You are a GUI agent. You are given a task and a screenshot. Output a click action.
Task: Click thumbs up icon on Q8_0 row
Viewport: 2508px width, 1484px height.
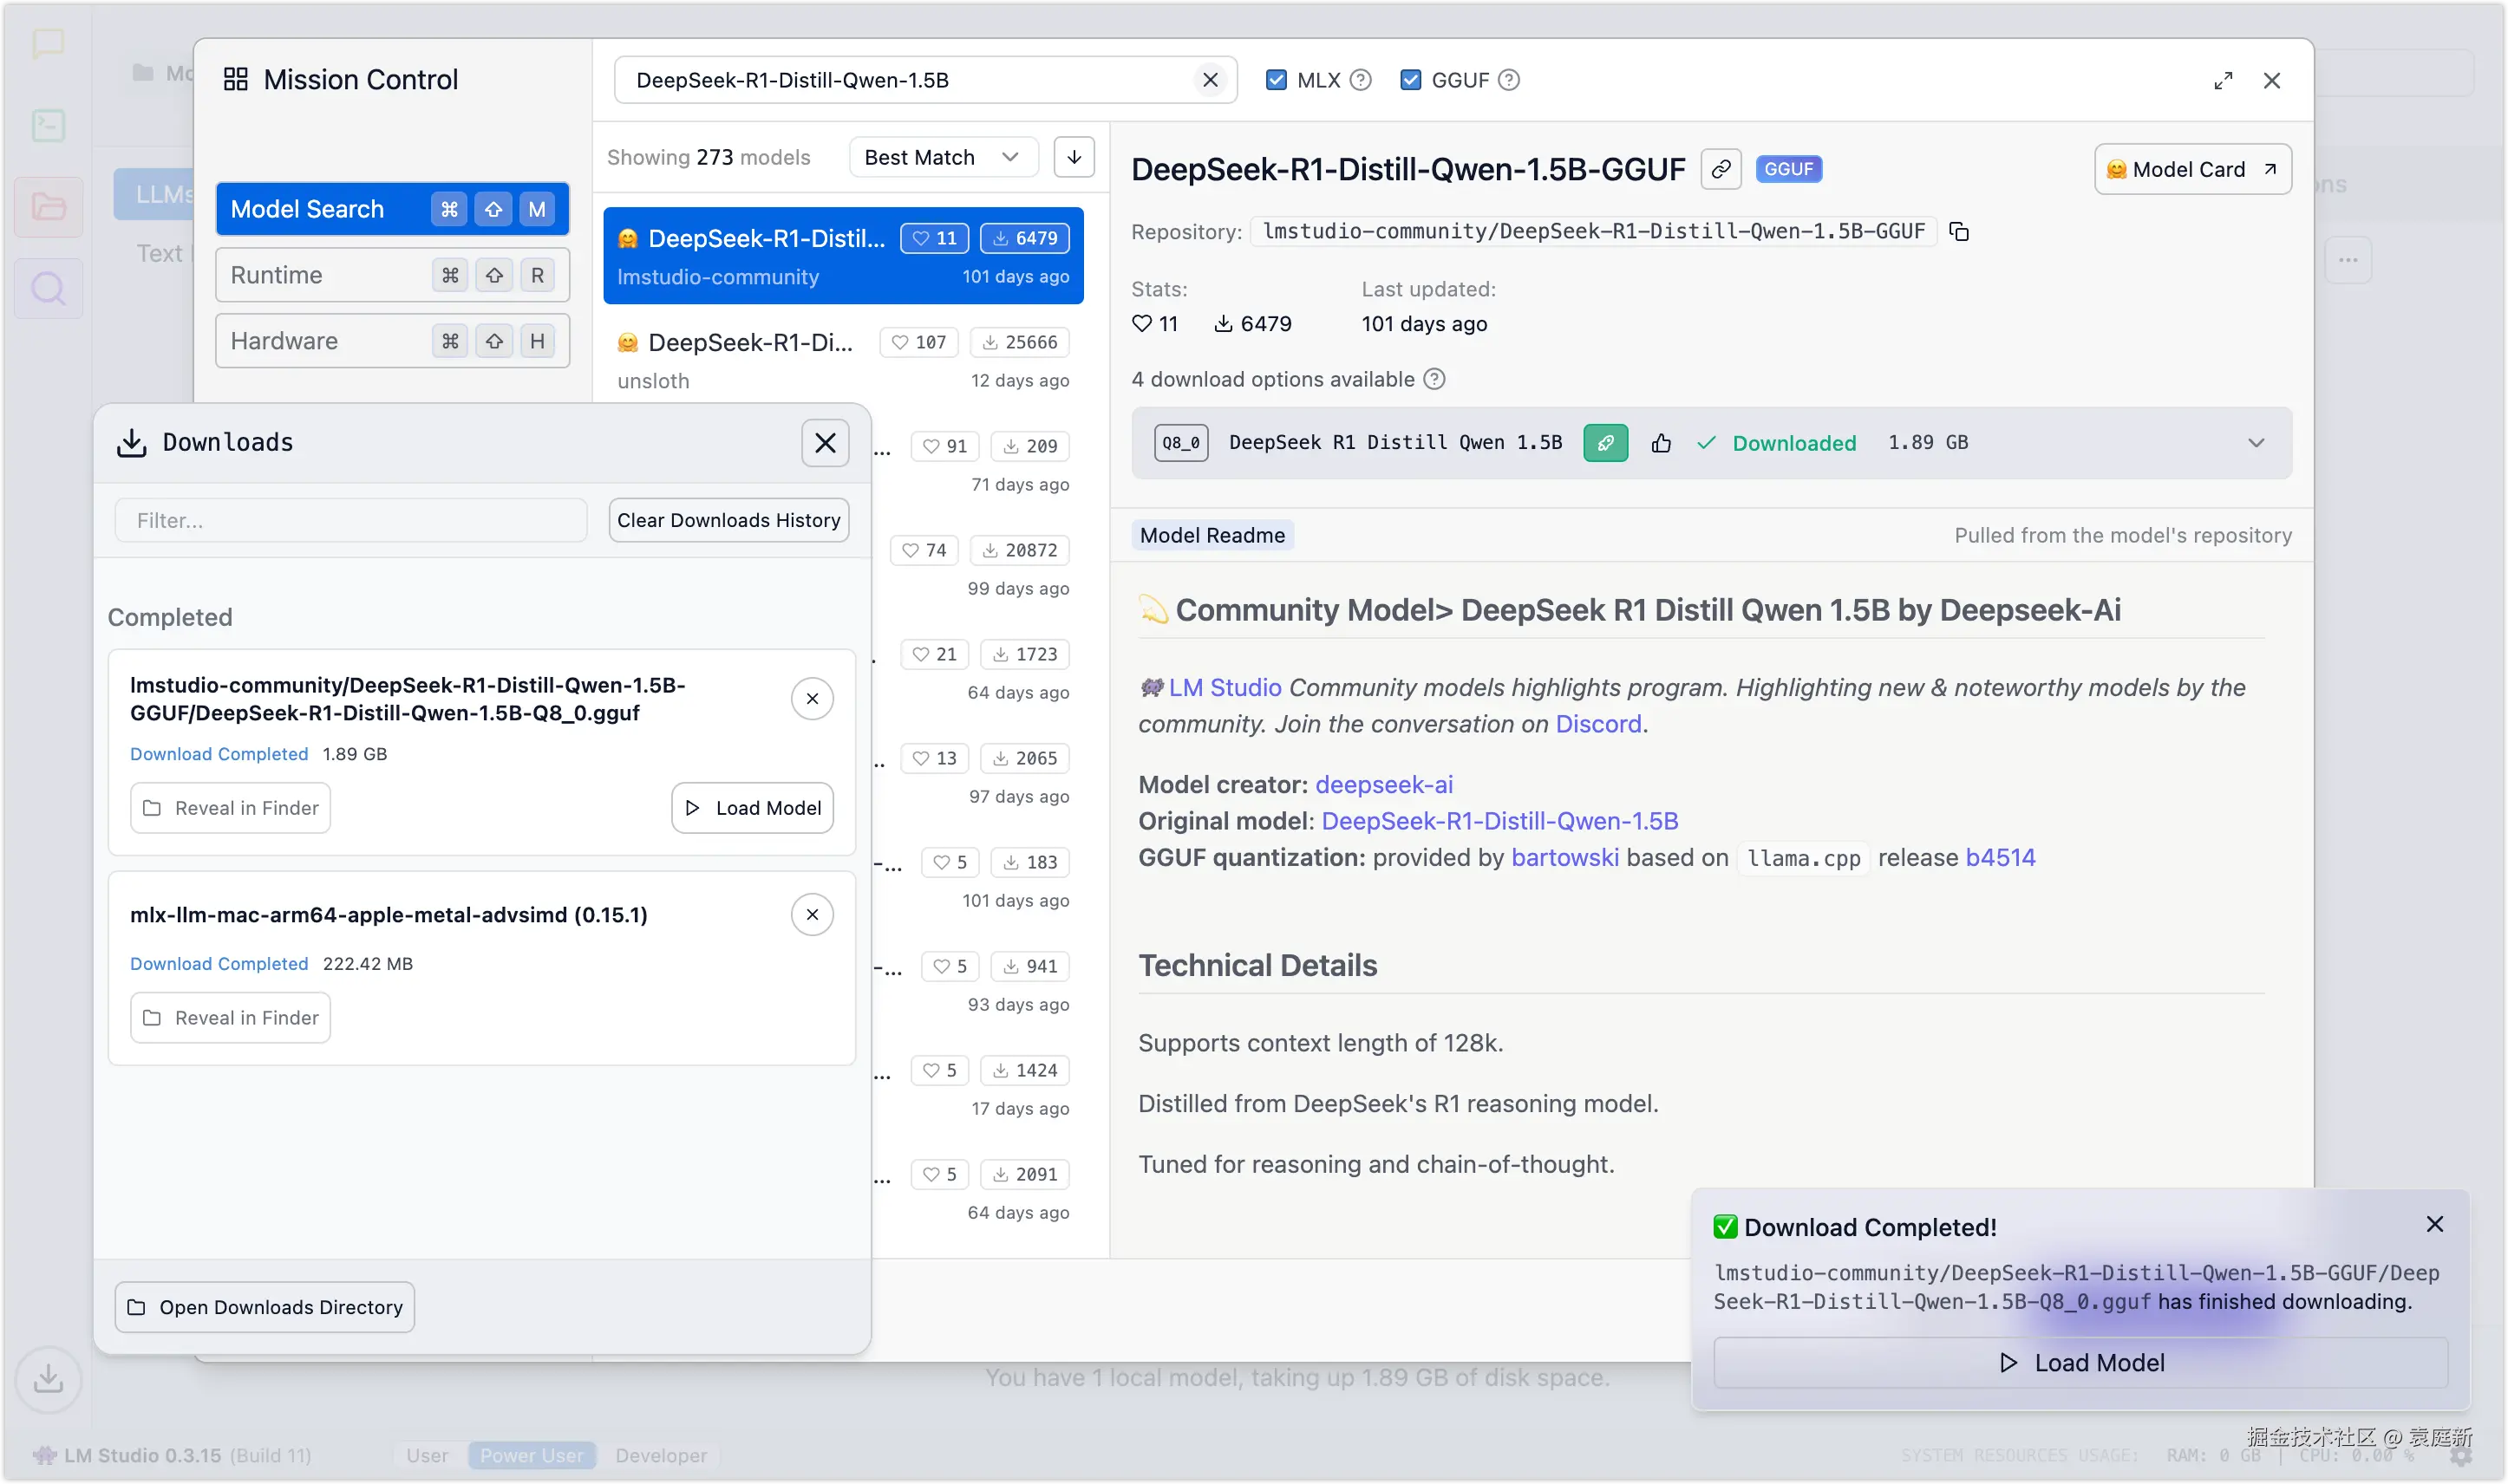point(1661,443)
